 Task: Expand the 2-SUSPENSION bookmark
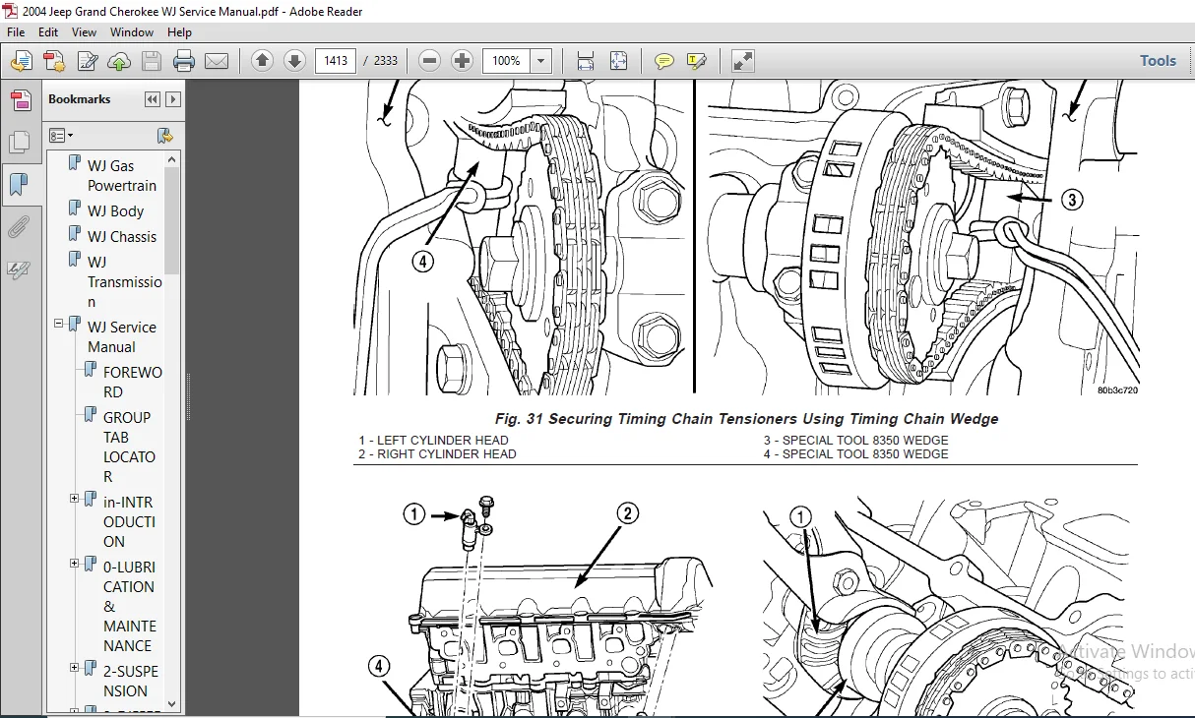coord(74,668)
